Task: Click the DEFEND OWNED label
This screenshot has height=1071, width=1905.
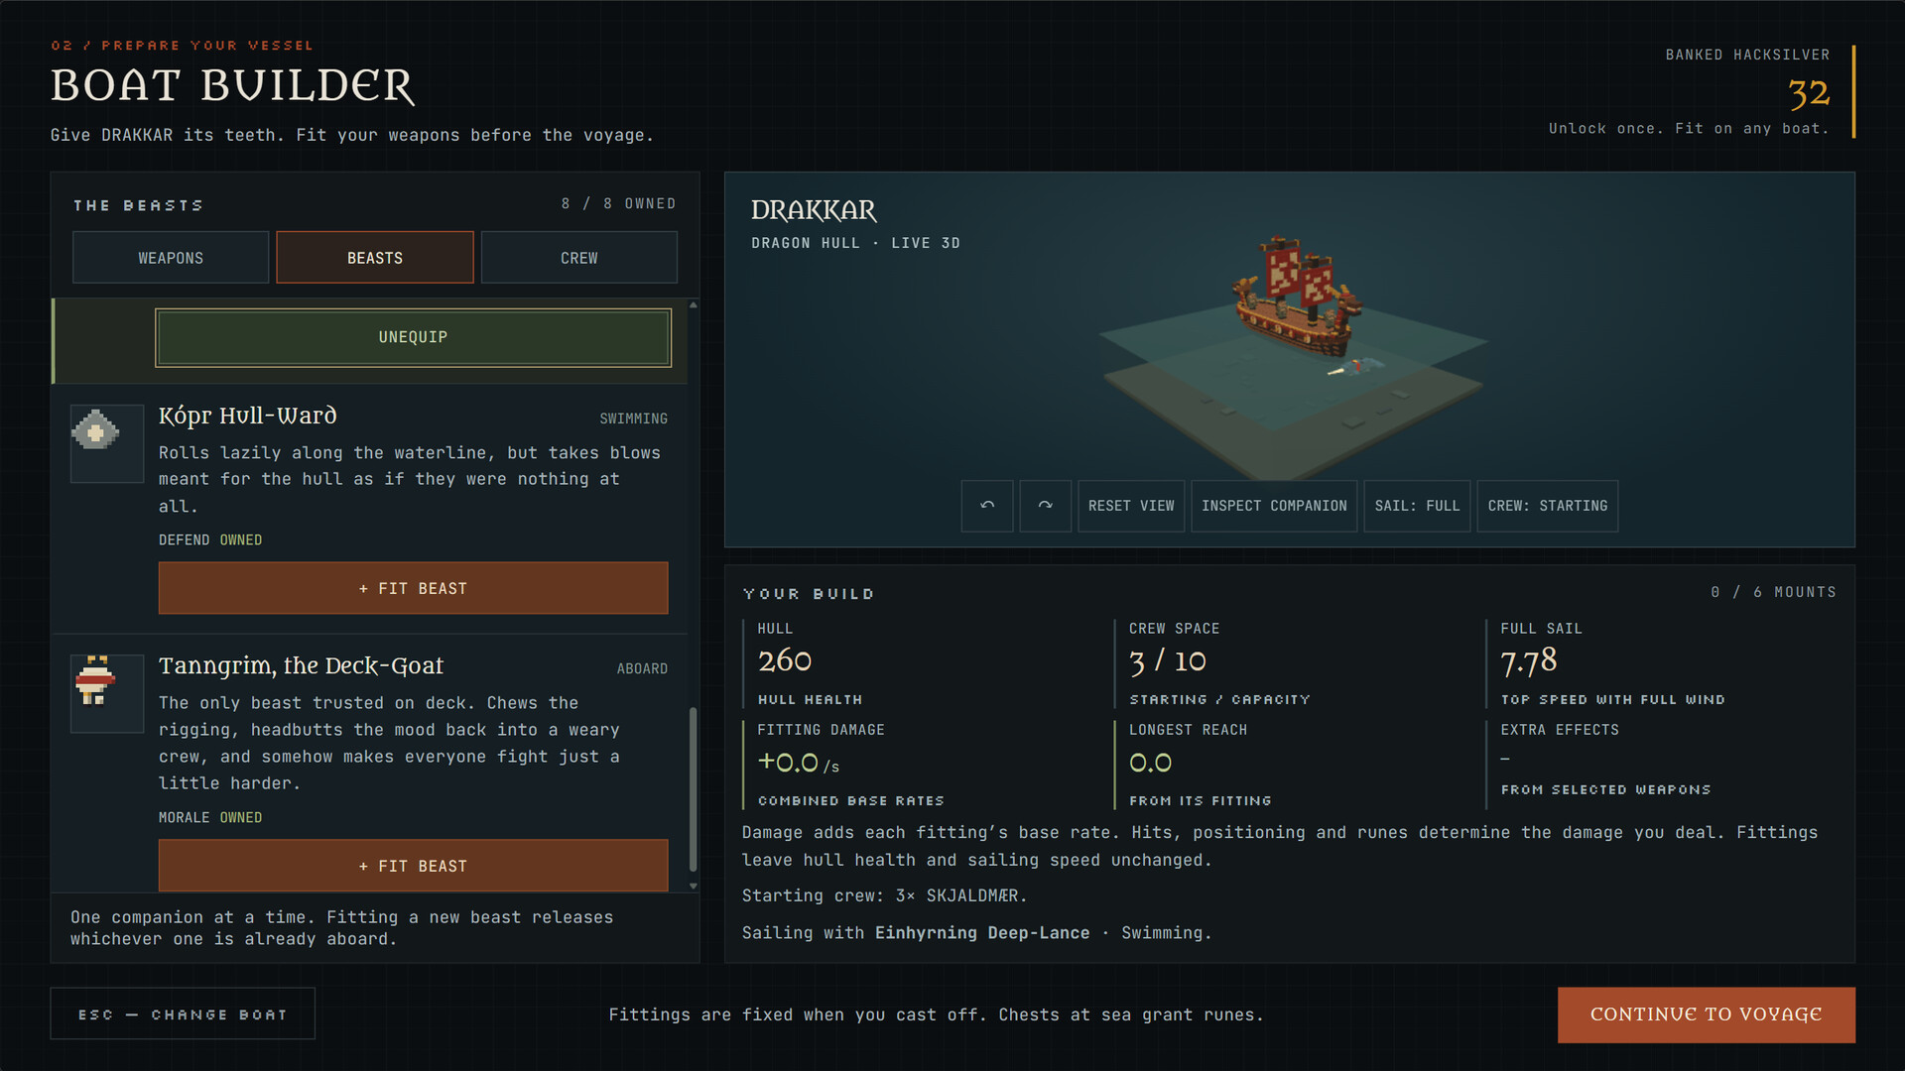Action: [x=210, y=539]
